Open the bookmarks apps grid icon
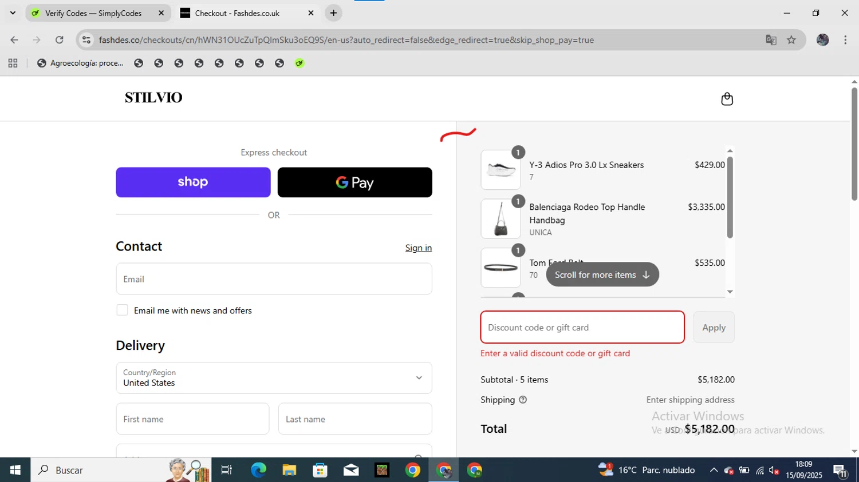The image size is (859, 482). point(13,63)
